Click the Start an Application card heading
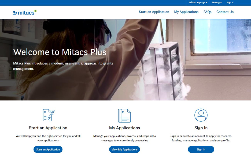Screen dimensions: 251x162 click(x=48, y=128)
